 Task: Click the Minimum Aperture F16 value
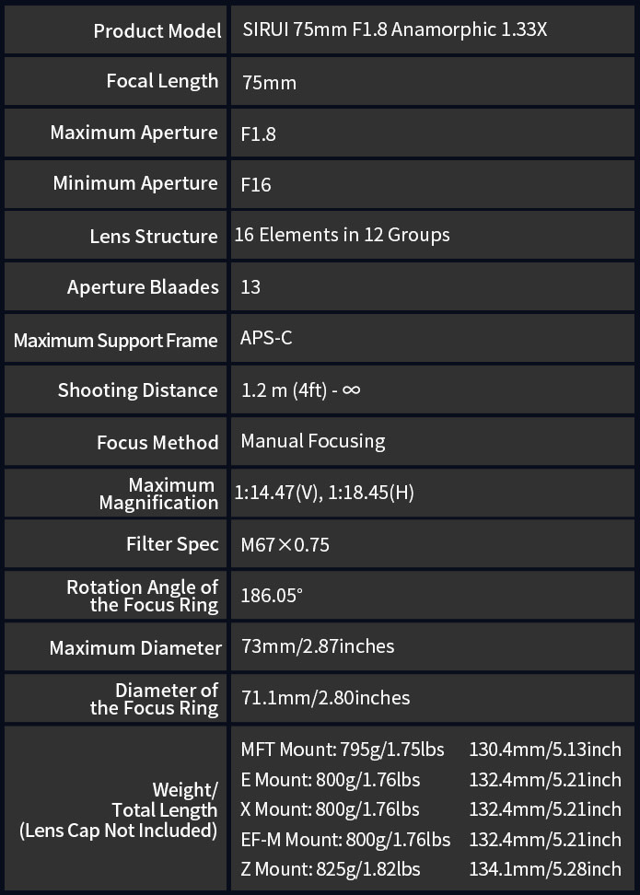256,185
